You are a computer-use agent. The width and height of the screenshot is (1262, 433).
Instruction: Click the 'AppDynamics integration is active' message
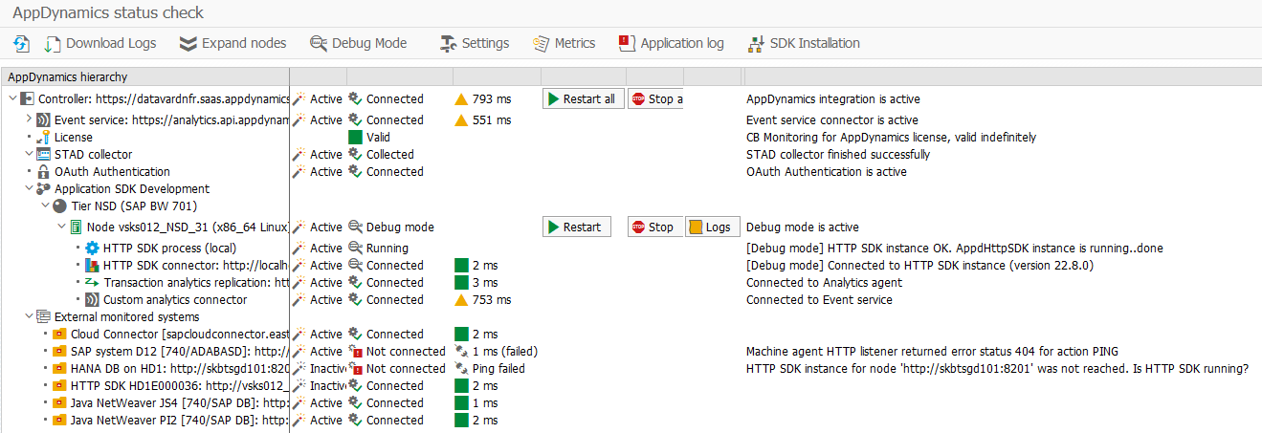(x=833, y=98)
